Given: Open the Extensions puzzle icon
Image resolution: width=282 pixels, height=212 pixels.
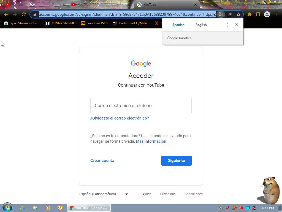Looking at the screenshot, I should pyautogui.click(x=249, y=14).
